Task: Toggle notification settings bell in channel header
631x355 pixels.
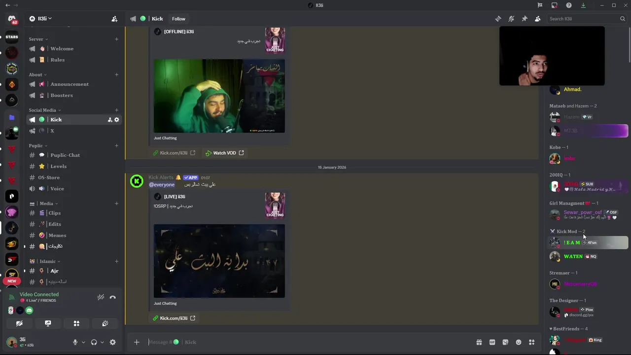Action: tap(511, 19)
